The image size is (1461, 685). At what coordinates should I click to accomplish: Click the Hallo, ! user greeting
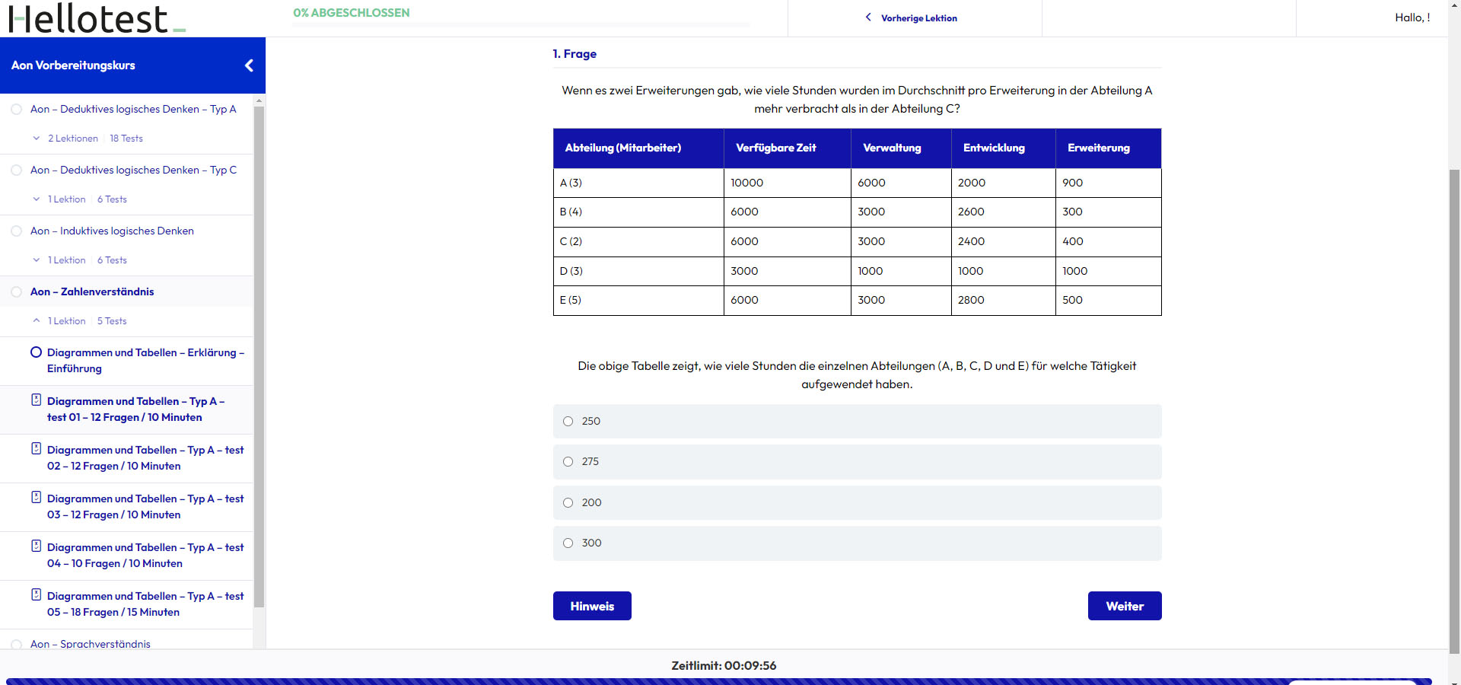(1412, 18)
